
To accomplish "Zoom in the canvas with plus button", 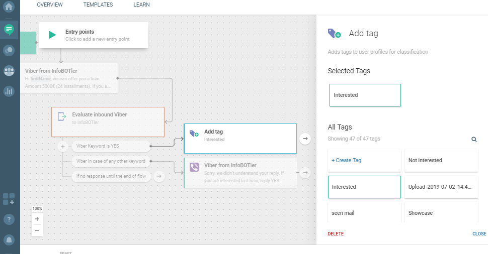I will [37, 219].
